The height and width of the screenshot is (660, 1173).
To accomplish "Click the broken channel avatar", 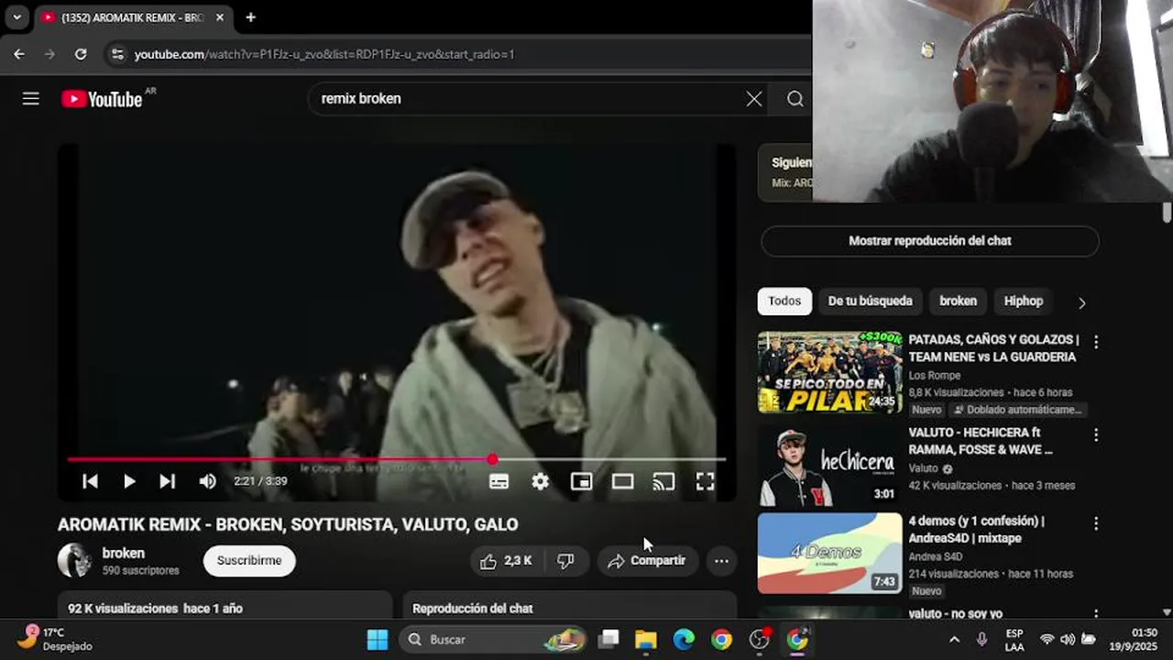I will (x=74, y=560).
